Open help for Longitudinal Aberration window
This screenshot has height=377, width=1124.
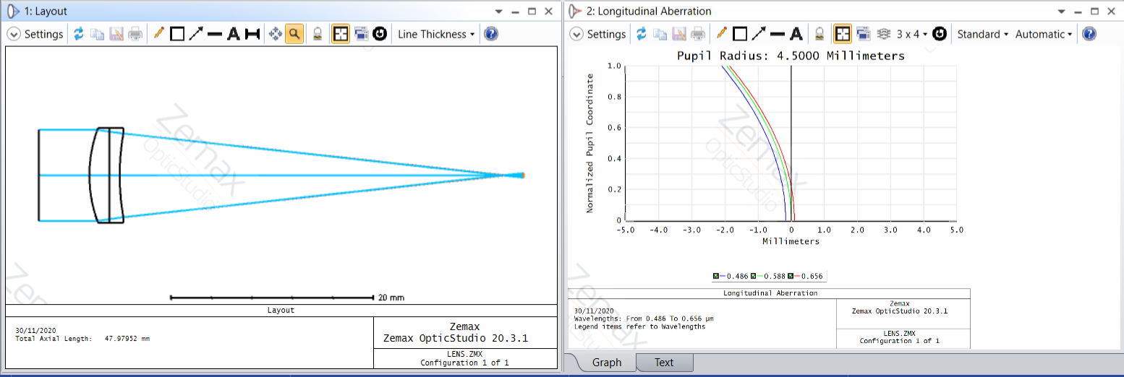(1089, 34)
